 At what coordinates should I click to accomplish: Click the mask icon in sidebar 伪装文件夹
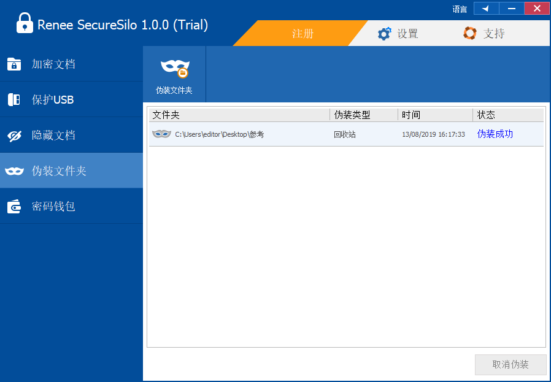pos(14,171)
